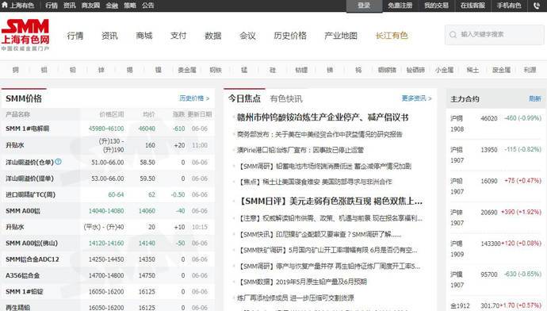Open the 【SMM数据】2019年5月原生铅产量 article

pyautogui.click(x=303, y=282)
